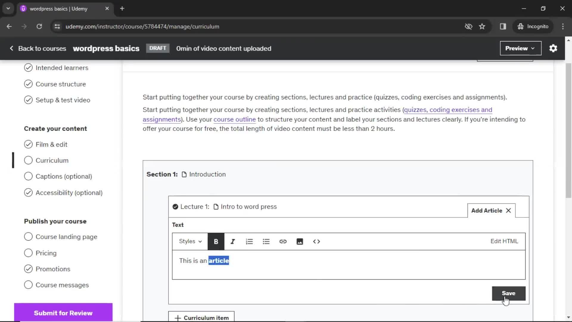Click the Section 1 Introduction title
This screenshot has height=322, width=572.
click(x=207, y=174)
